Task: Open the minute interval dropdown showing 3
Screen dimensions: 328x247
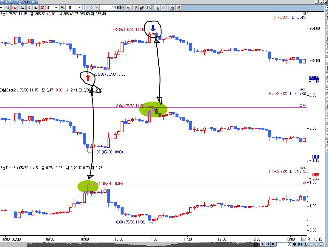Action: (52, 8)
